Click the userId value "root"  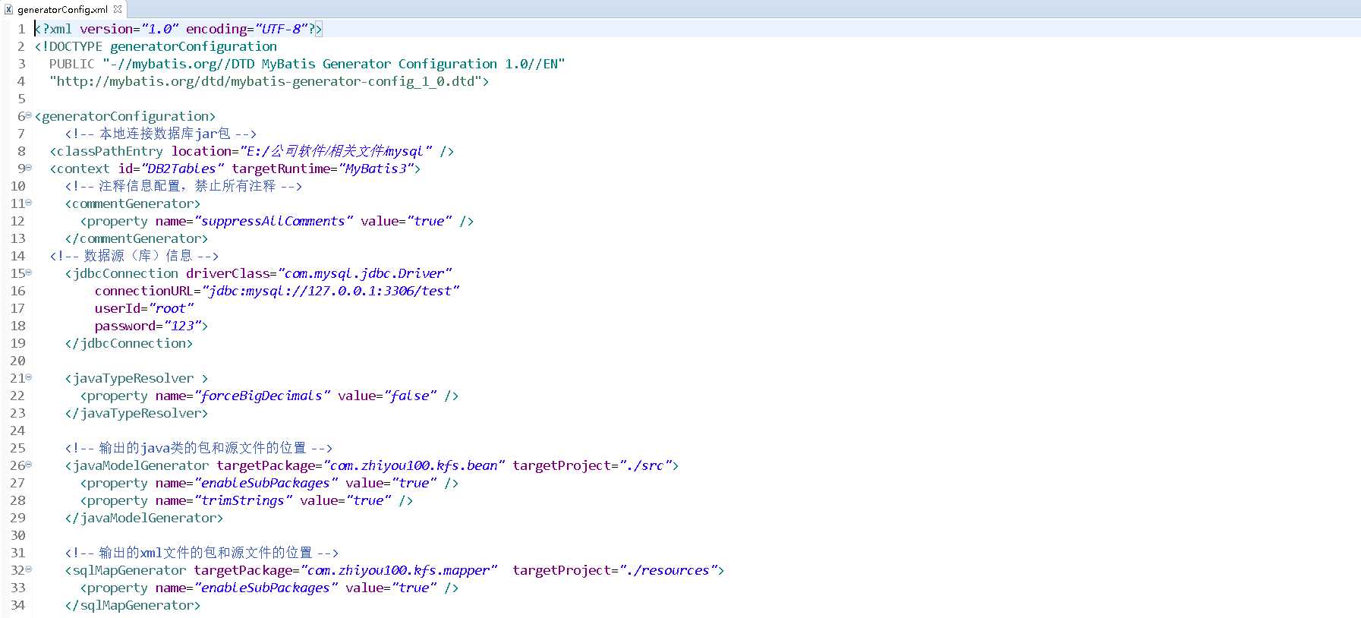coord(171,308)
